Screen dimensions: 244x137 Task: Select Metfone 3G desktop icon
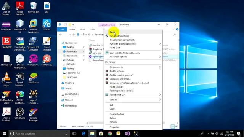(47, 60)
